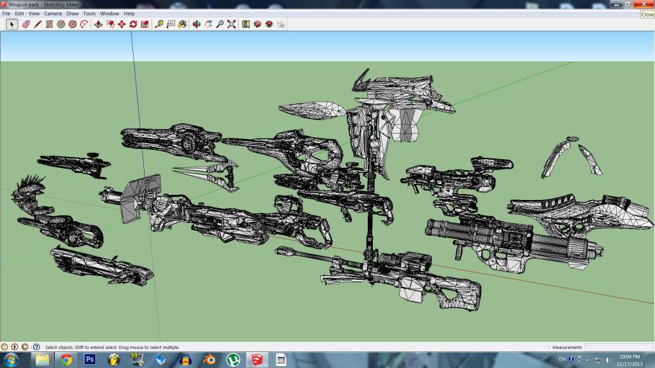Activate the Select arrow tool
This screenshot has width=655, height=368.
click(x=12, y=25)
